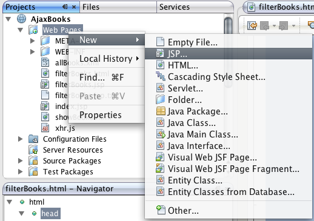Click the index.jsp file icon
Viewport: 314px width, 221px height.
click(45, 106)
